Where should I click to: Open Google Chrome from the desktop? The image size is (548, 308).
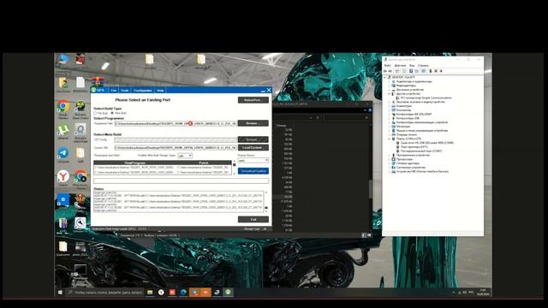(x=63, y=106)
